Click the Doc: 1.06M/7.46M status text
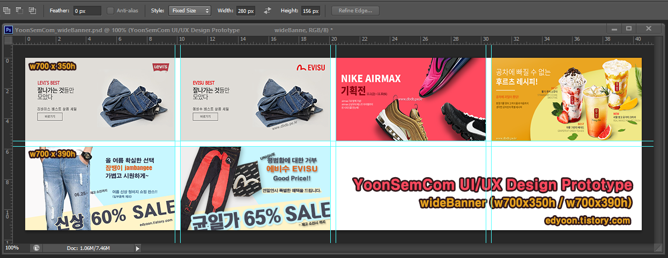 [88, 248]
